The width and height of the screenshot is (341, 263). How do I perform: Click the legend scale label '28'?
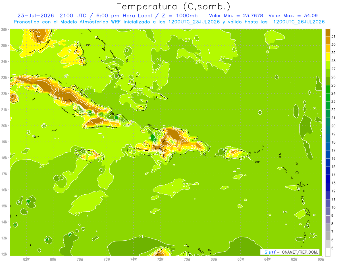click(x=334, y=61)
